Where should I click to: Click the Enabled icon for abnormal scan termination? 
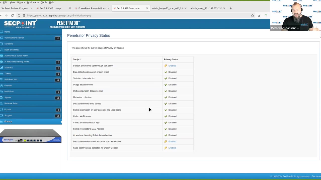coord(166,141)
